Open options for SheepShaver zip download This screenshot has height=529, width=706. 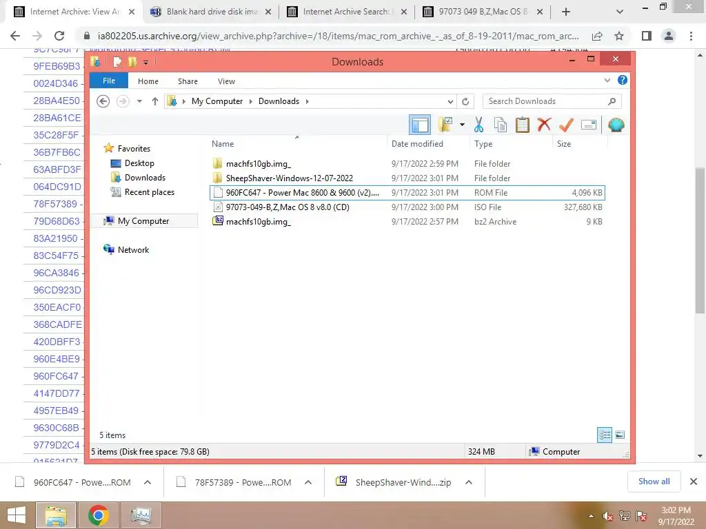click(x=469, y=482)
